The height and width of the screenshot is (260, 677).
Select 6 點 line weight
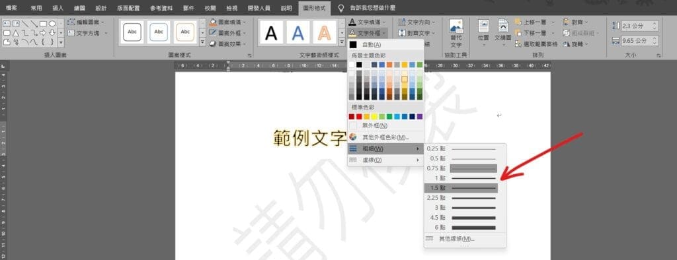tap(461, 228)
